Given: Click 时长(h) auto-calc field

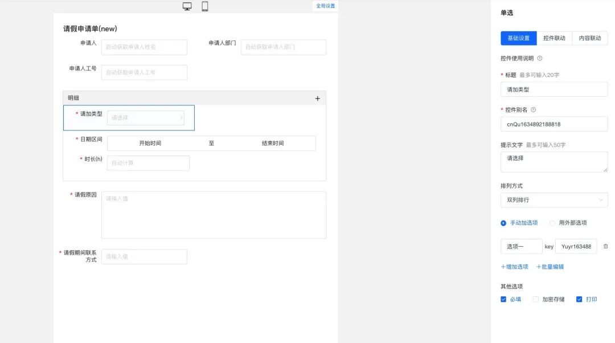Looking at the screenshot, I should [148, 164].
